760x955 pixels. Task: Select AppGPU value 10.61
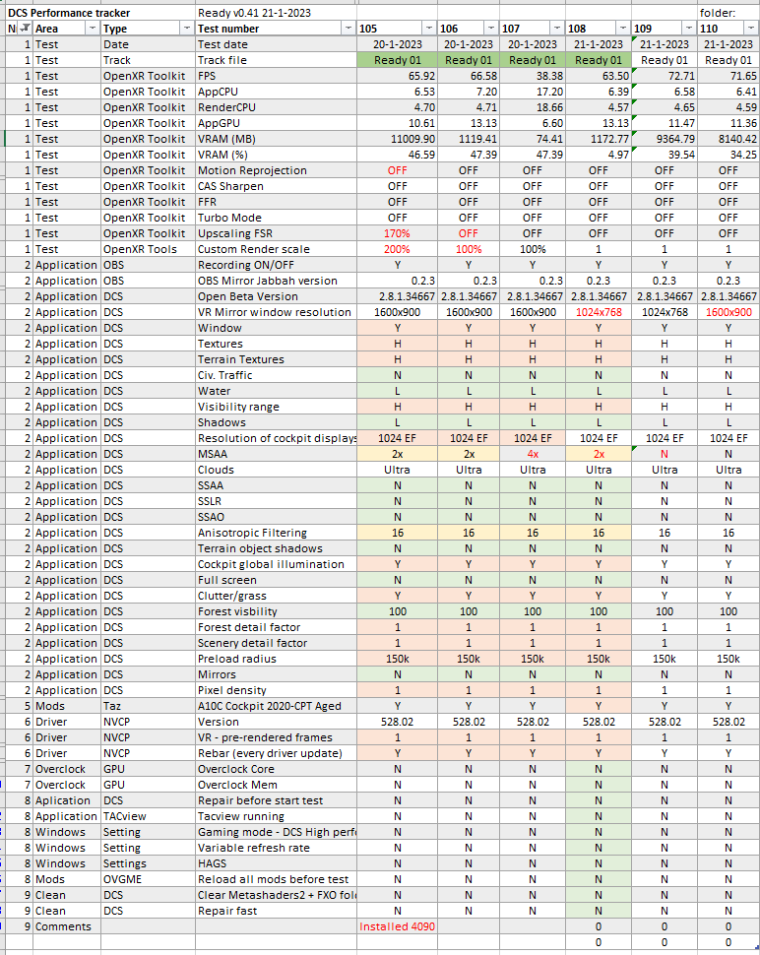[397, 123]
